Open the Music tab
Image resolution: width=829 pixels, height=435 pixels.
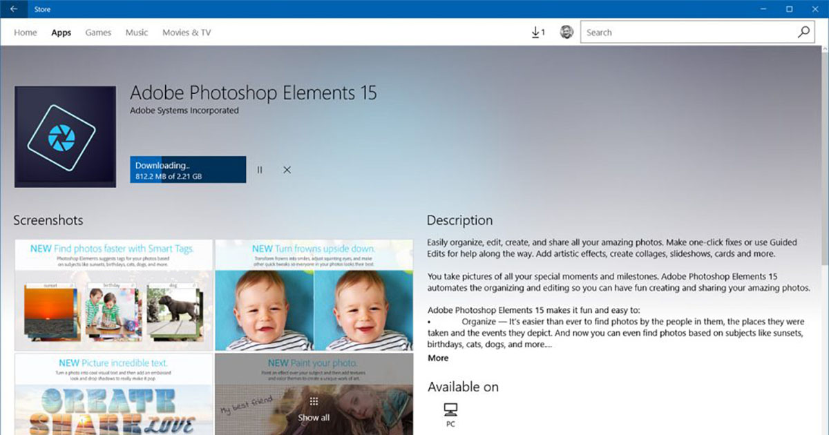[x=137, y=32]
